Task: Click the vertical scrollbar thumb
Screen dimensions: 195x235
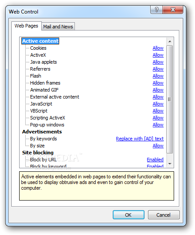Action: [170, 99]
